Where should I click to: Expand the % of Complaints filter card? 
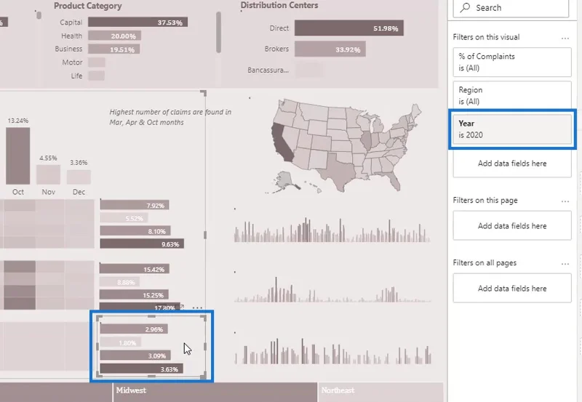tap(512, 62)
